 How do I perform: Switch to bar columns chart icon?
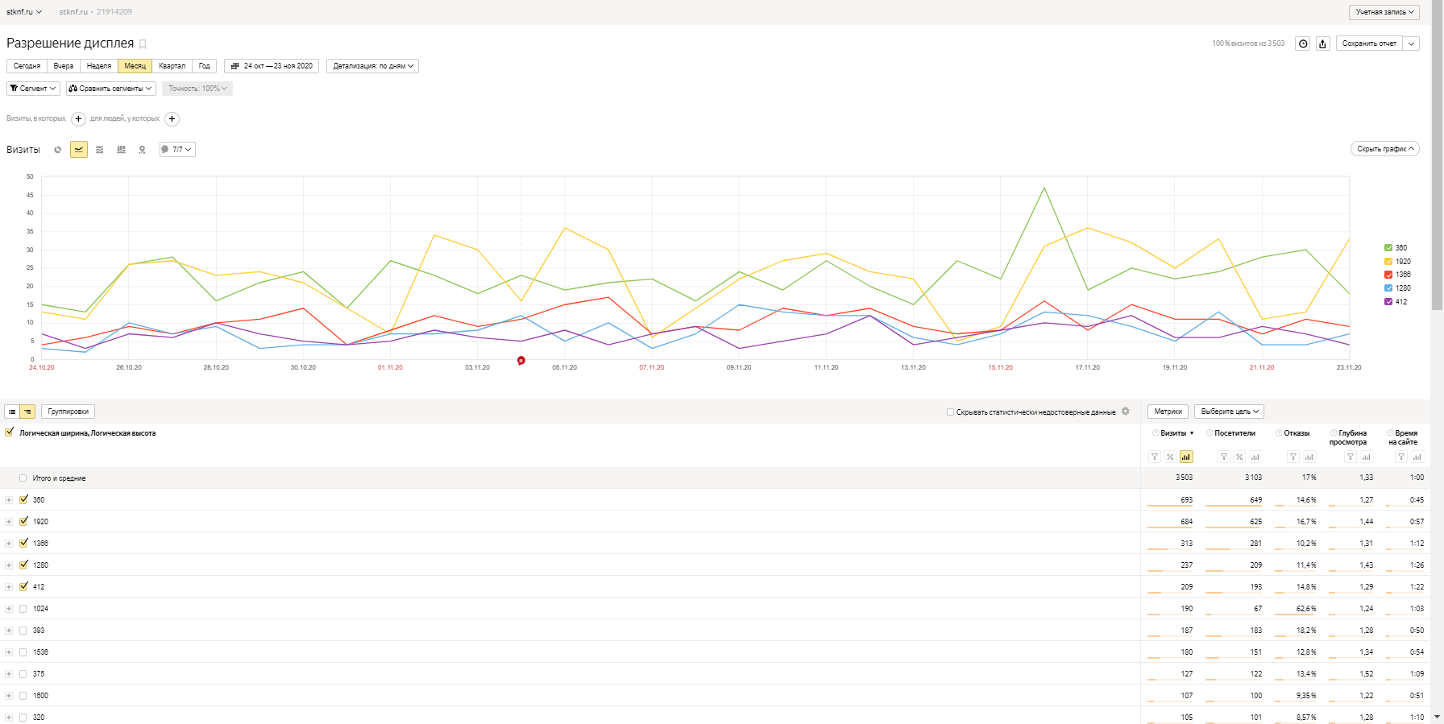121,150
